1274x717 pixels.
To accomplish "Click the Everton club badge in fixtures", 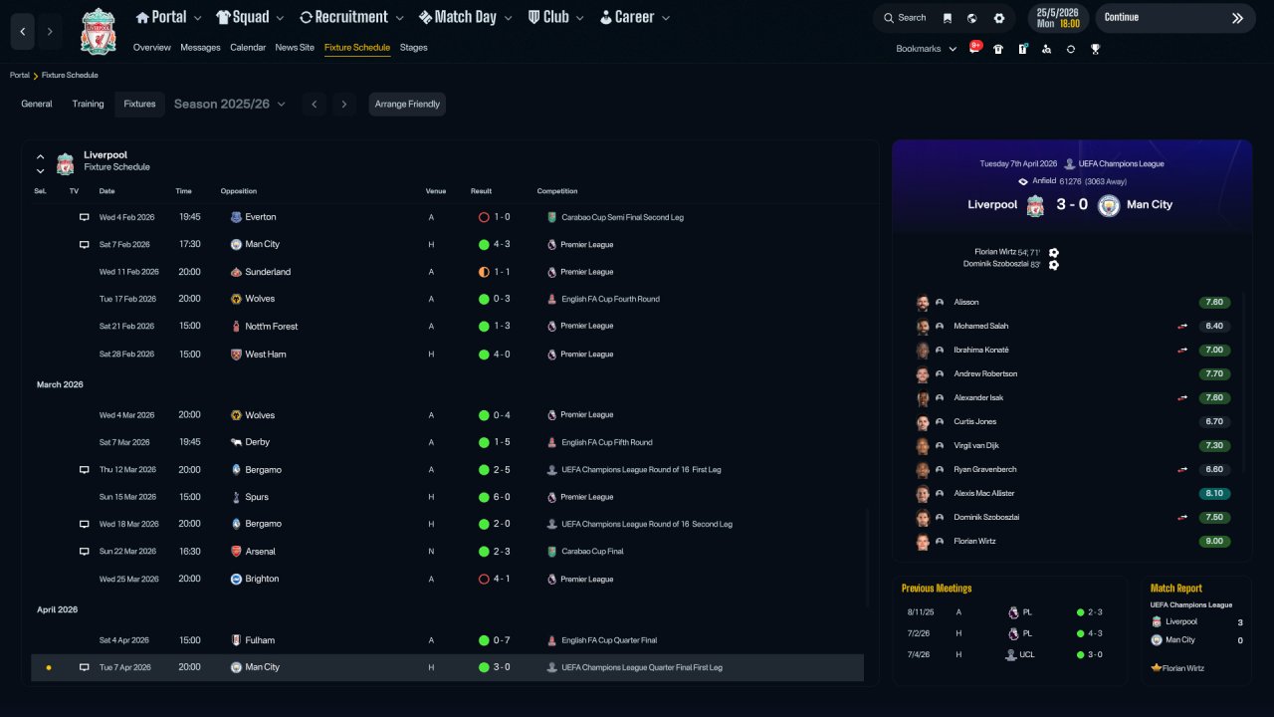I will click(x=236, y=217).
